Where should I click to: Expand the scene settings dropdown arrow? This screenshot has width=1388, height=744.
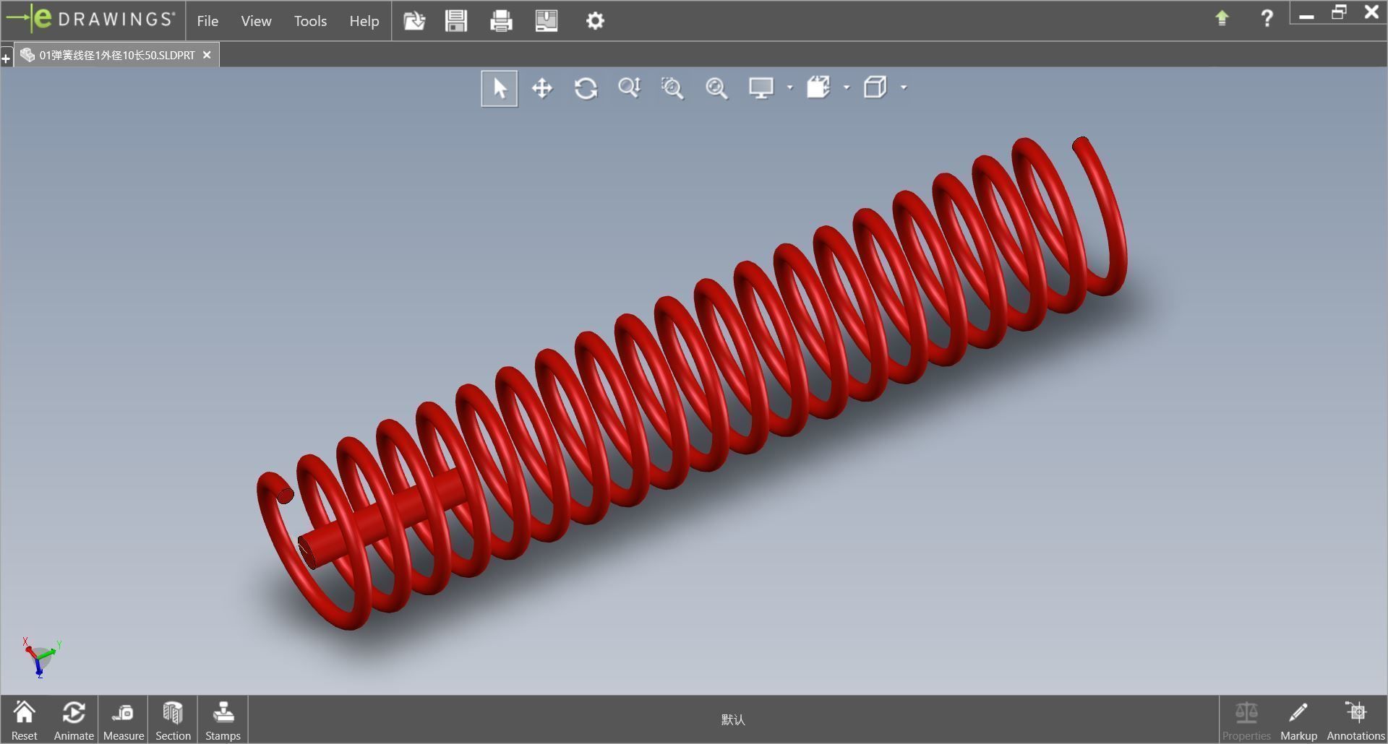pyautogui.click(x=847, y=88)
